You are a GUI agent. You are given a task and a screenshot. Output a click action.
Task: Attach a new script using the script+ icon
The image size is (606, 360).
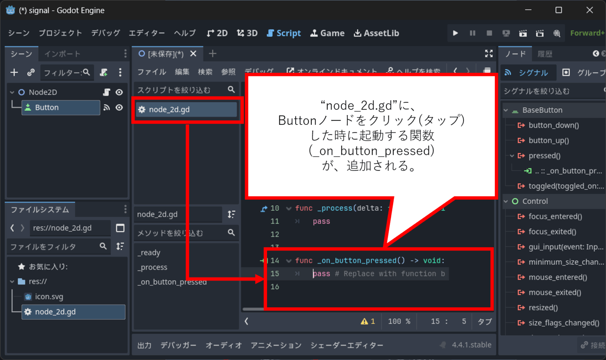pos(103,72)
